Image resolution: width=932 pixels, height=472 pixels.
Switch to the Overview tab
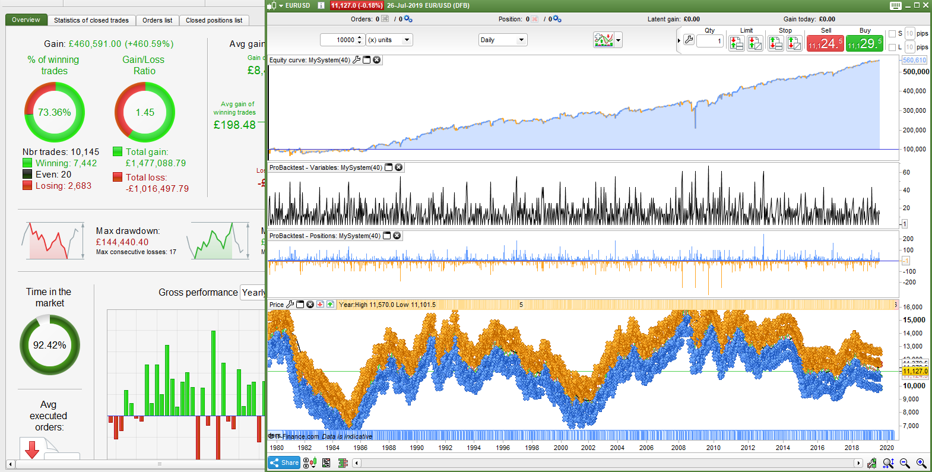[x=26, y=20]
